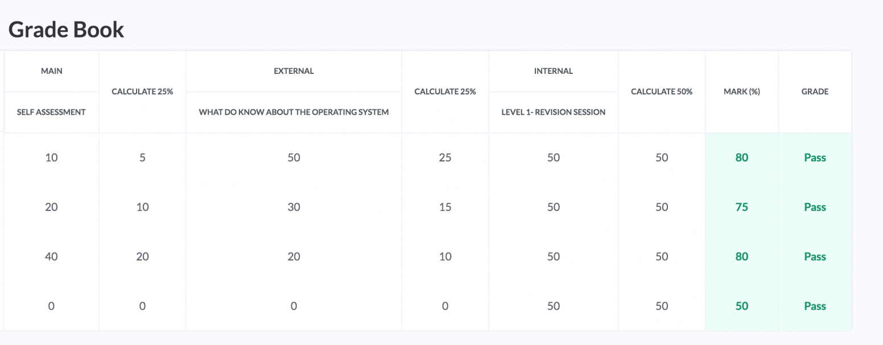Click the Self Assessment score of 40
The image size is (883, 345).
pos(51,257)
